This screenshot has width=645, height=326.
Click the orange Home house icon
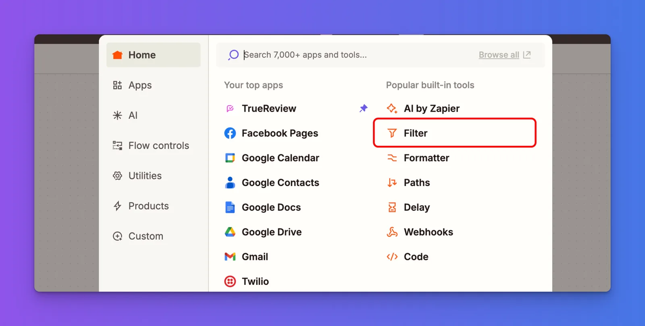(117, 55)
